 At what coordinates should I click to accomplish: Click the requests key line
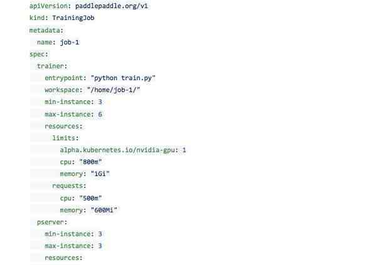[69, 186]
